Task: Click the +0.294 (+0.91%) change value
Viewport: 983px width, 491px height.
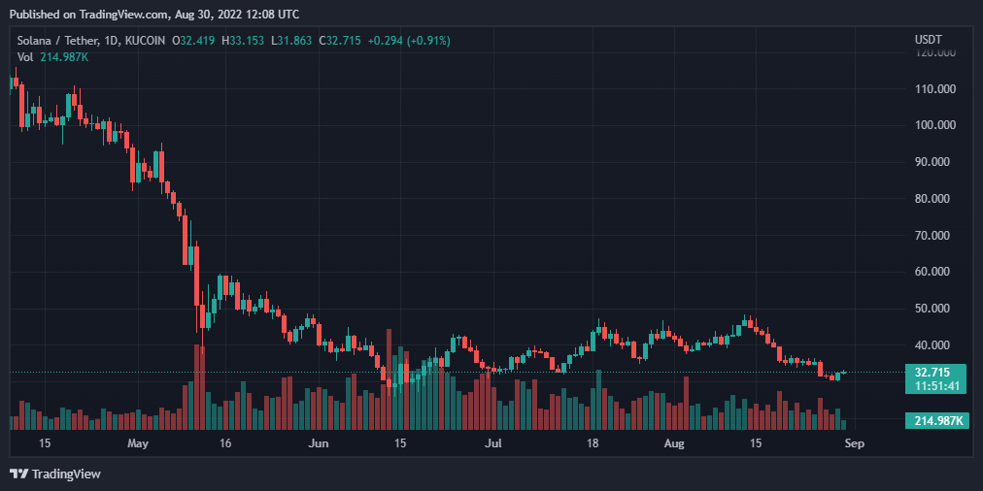Action: (x=409, y=41)
